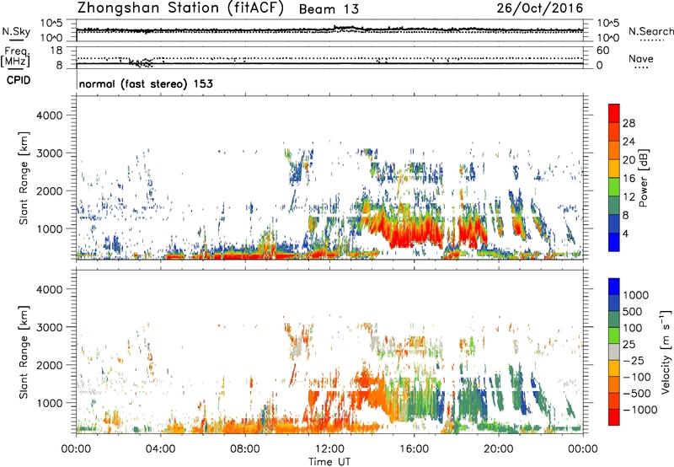Click the 4000 tick on Velocity panel range axis
The height and width of the screenshot is (467, 674).
pos(49,289)
